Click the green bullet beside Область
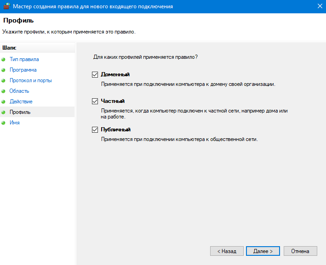This screenshot has width=326, height=265. click(4, 91)
